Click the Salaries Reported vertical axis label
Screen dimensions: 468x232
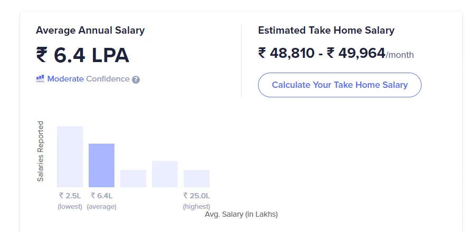[x=41, y=152]
